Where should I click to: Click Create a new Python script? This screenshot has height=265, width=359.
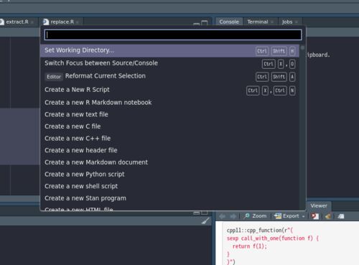169,175
